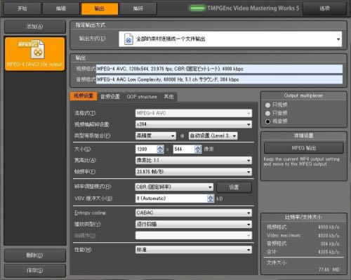This screenshot has width=351, height=280.
Task: Open the 输出方式 dropdown list
Action: coord(230,39)
